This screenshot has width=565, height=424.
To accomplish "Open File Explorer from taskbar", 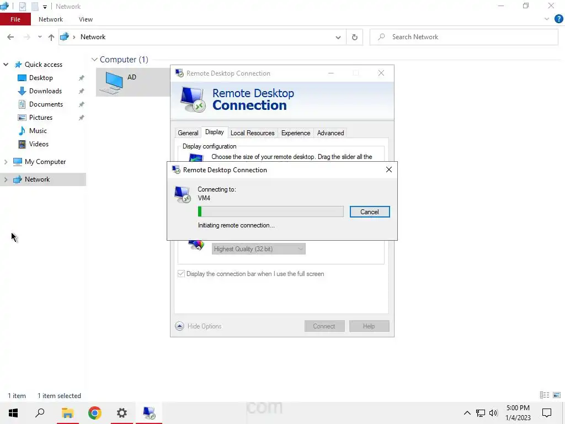I will coord(67,413).
